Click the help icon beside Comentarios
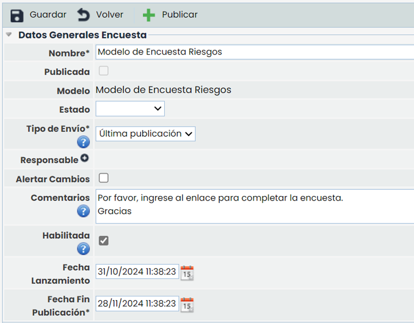The width and height of the screenshot is (414, 323). tap(83, 211)
